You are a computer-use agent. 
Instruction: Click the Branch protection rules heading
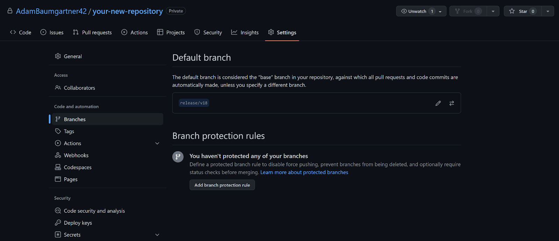click(x=218, y=136)
